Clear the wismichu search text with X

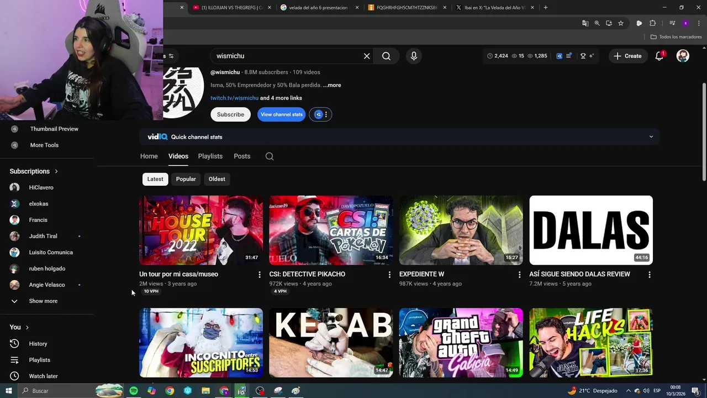point(366,56)
